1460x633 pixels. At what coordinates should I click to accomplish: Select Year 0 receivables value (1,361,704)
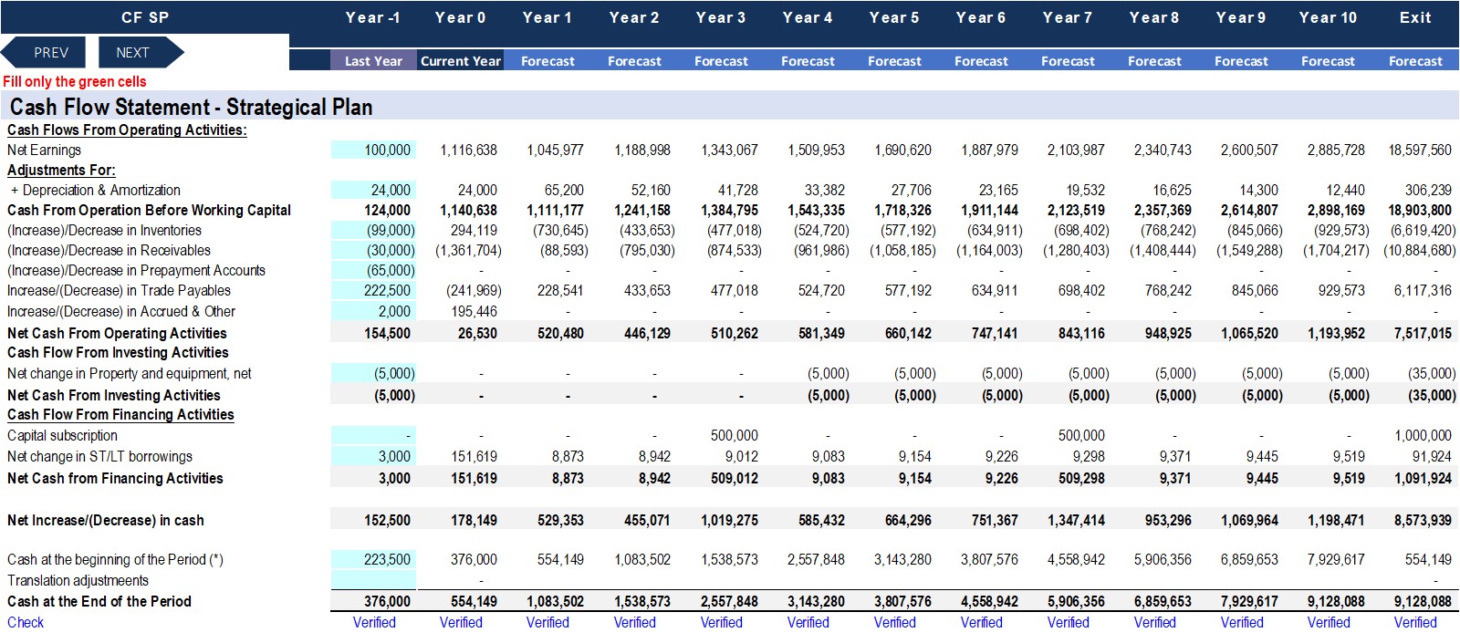click(x=468, y=250)
